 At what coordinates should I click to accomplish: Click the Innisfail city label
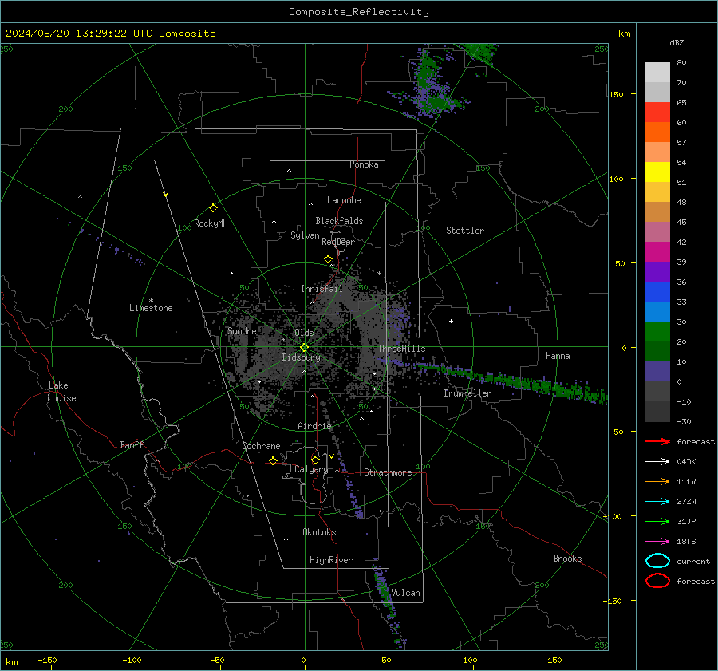(x=322, y=289)
